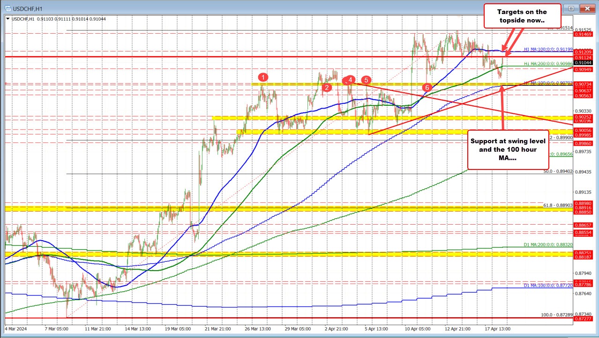Select the 0.88657 price level label
This screenshot has height=338, width=599.
pyautogui.click(x=582, y=225)
